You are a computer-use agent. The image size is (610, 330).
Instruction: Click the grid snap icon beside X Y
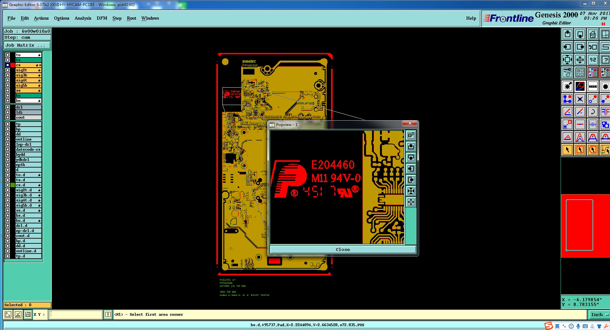(28, 314)
